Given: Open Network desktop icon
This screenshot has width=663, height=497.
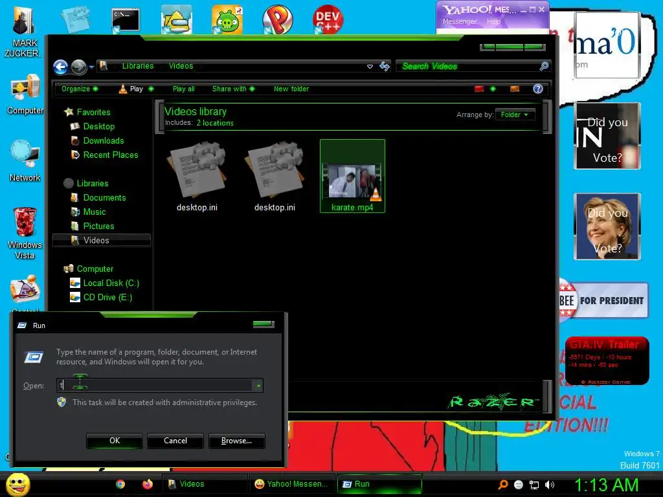Looking at the screenshot, I should click(25, 161).
